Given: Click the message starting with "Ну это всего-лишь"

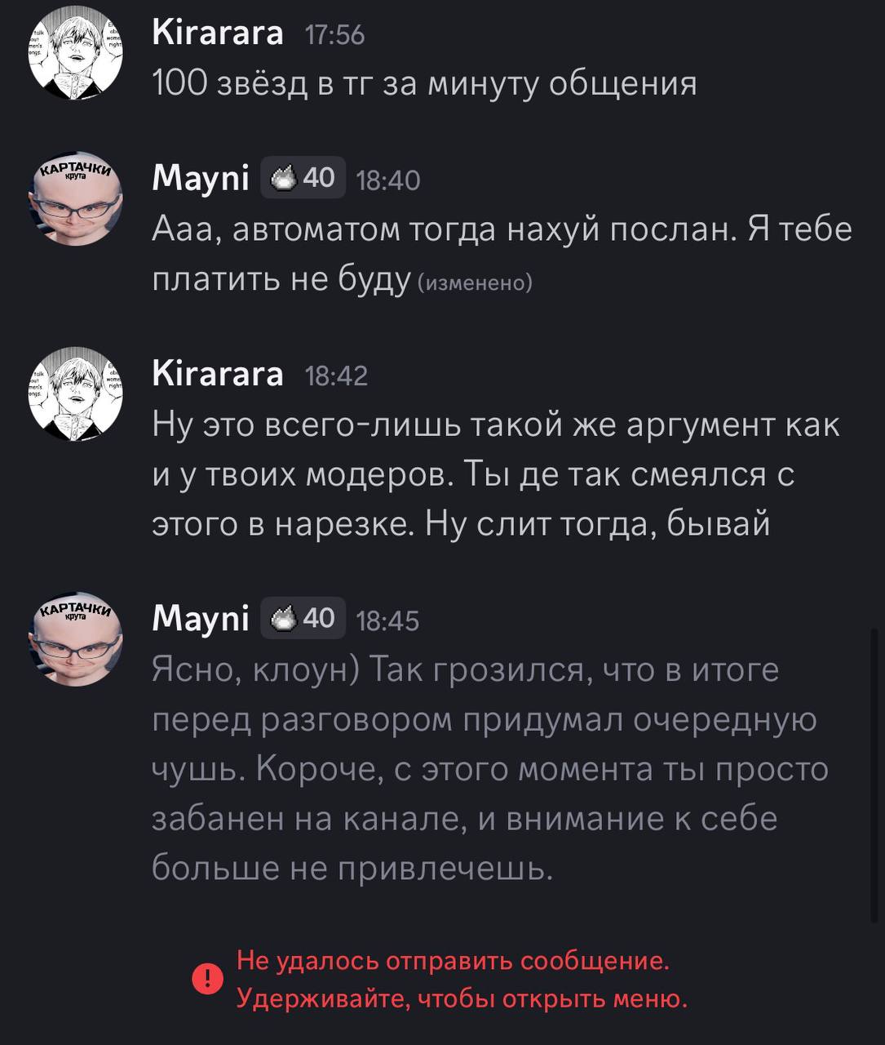Looking at the screenshot, I should tap(489, 474).
